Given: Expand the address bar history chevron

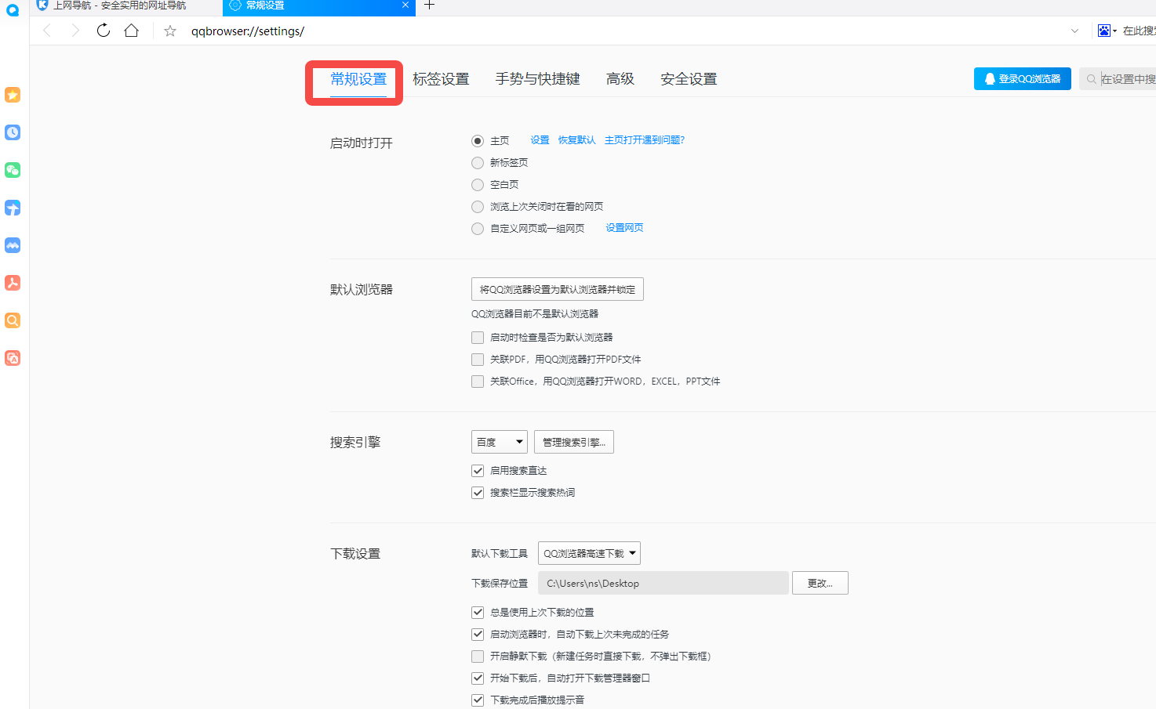Looking at the screenshot, I should pos(1074,31).
